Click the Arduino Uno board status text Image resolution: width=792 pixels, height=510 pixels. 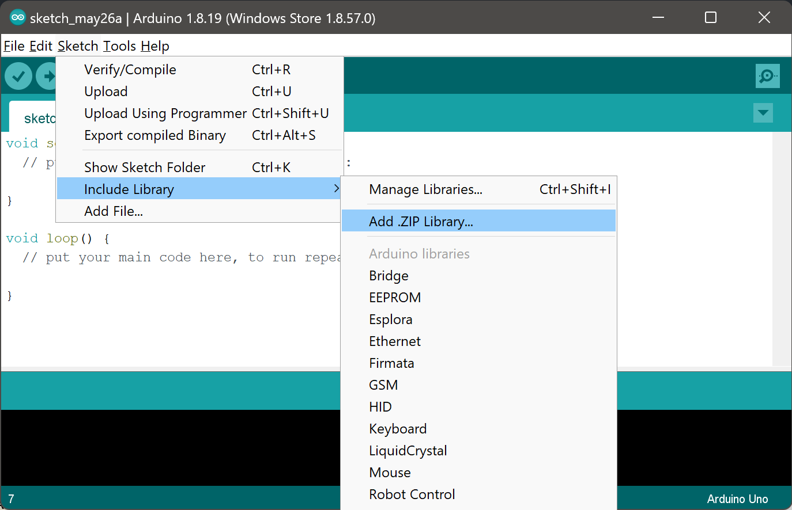click(x=737, y=499)
